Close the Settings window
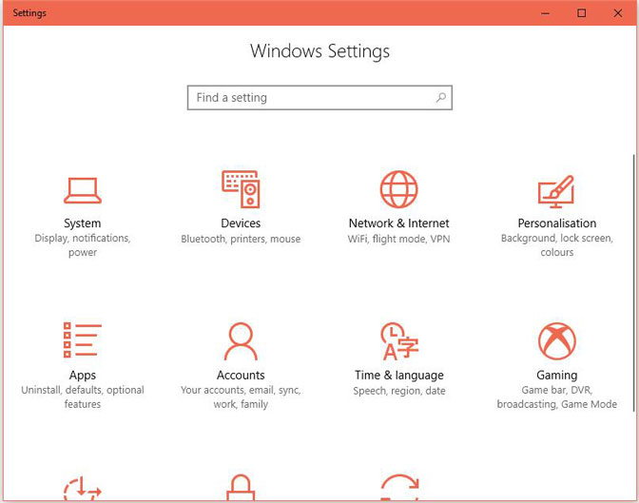The image size is (639, 503). [618, 13]
